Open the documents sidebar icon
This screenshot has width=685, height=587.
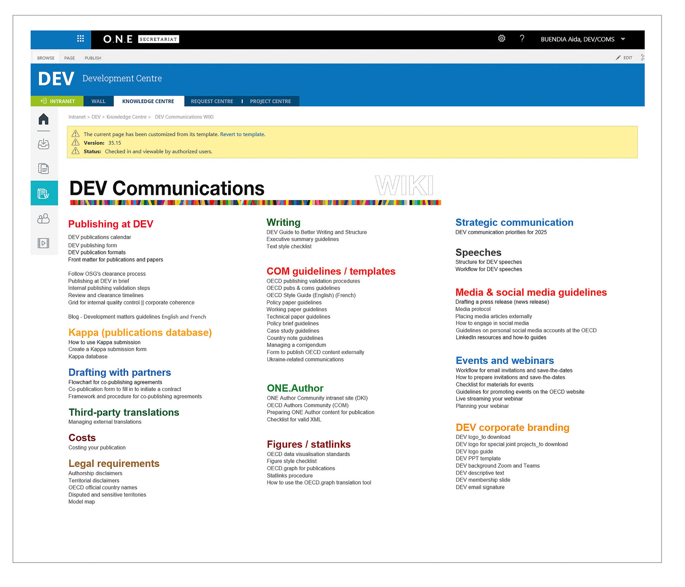click(x=44, y=168)
